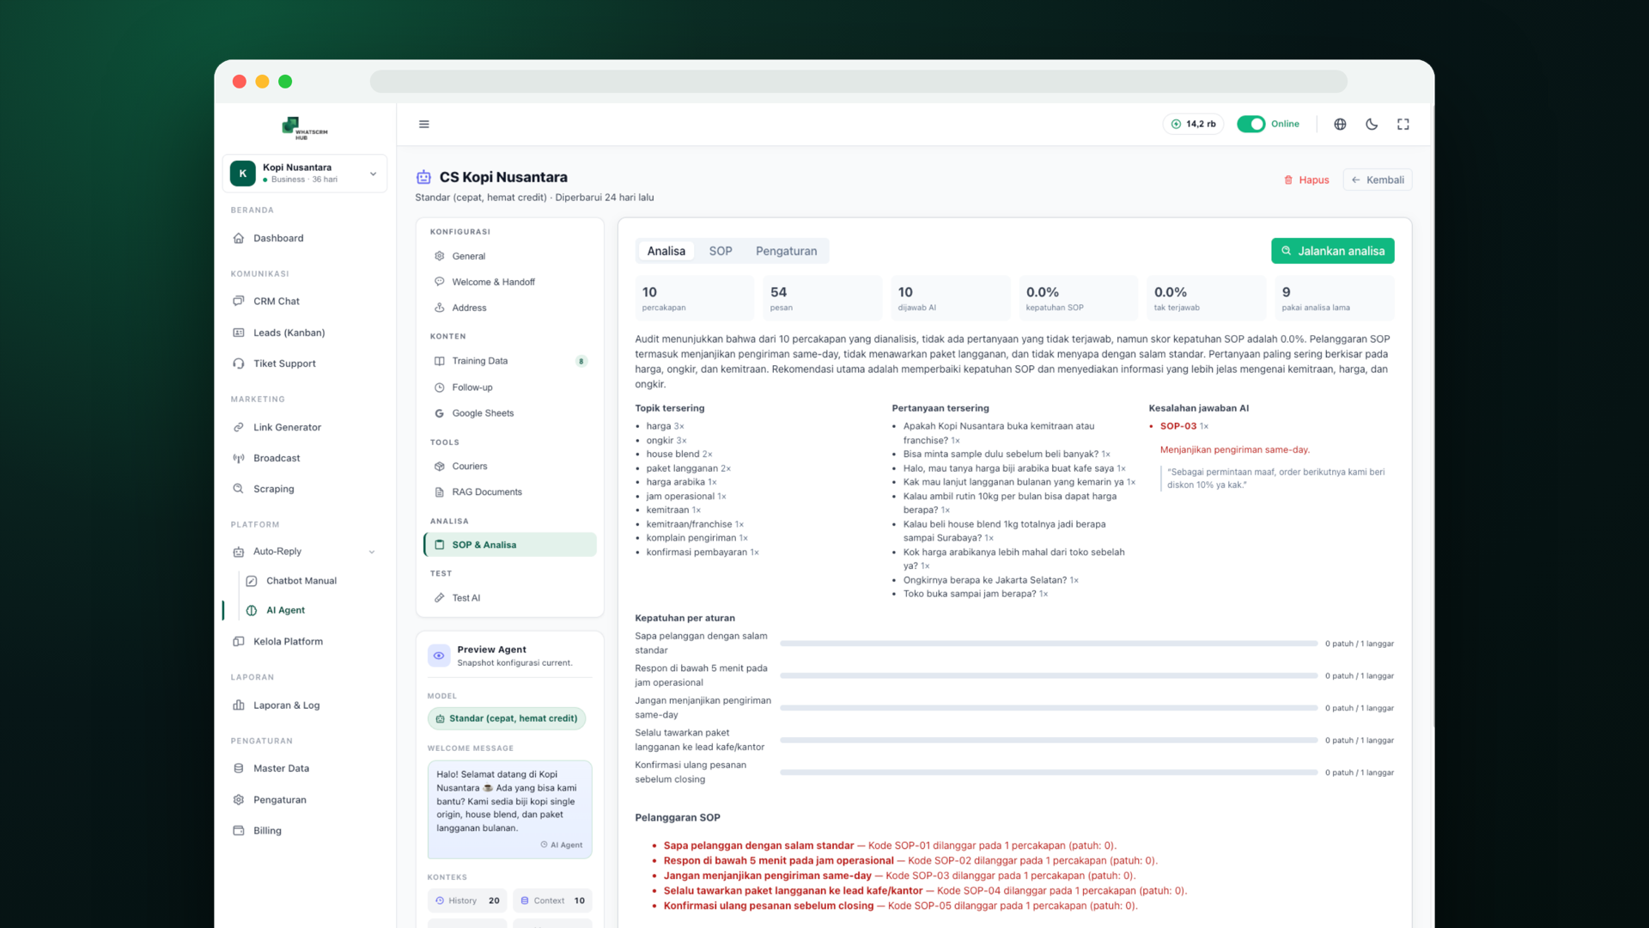
Task: Click the Preview Agent eye icon
Action: 439,656
